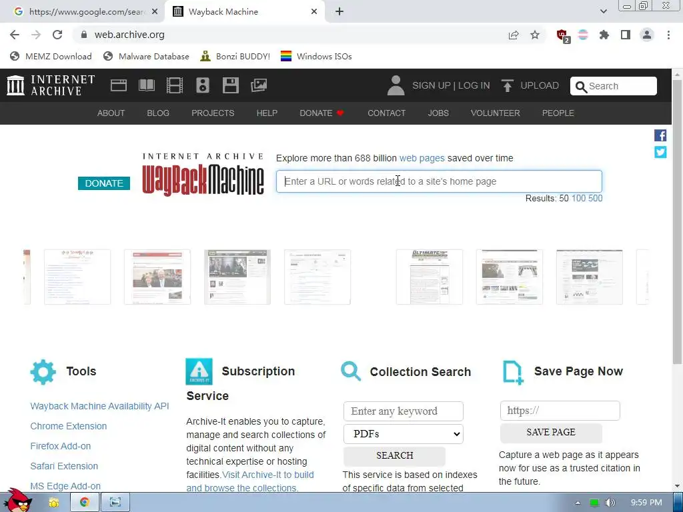The image size is (683, 512).
Task: Open the uBlock Origin extension icon
Action: (x=562, y=35)
